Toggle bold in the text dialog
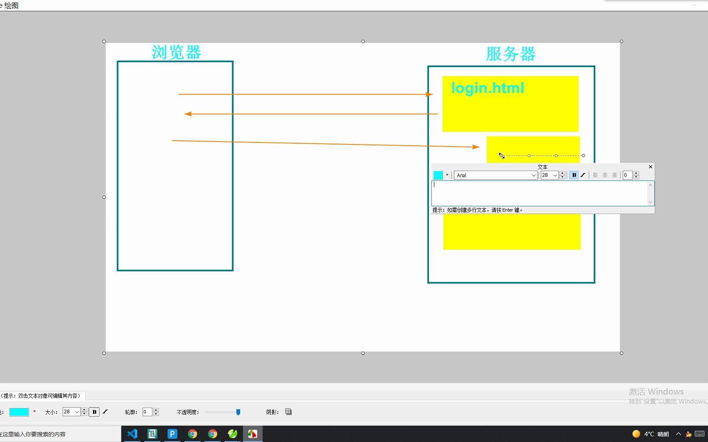Viewport: 708px width, 442px height. [574, 175]
